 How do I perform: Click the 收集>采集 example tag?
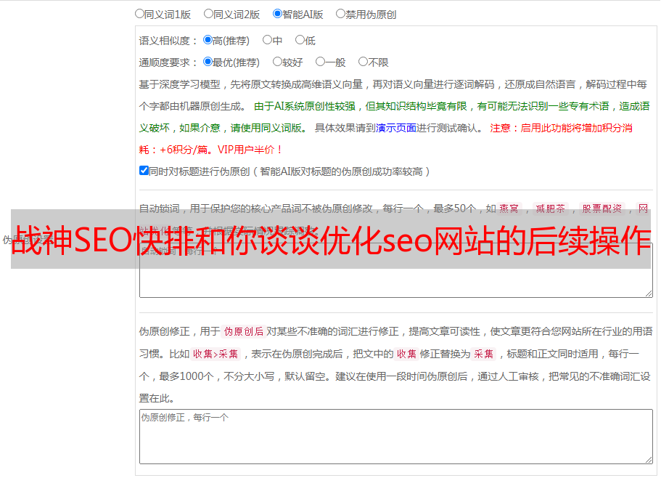[215, 354]
